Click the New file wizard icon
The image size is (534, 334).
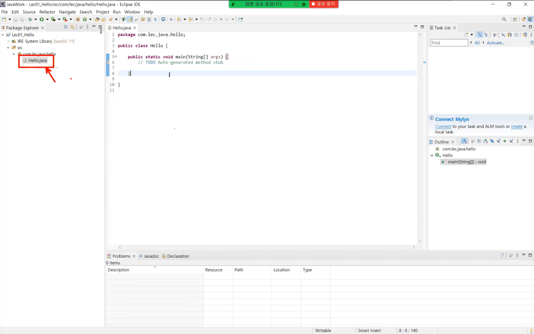[x=4, y=19]
